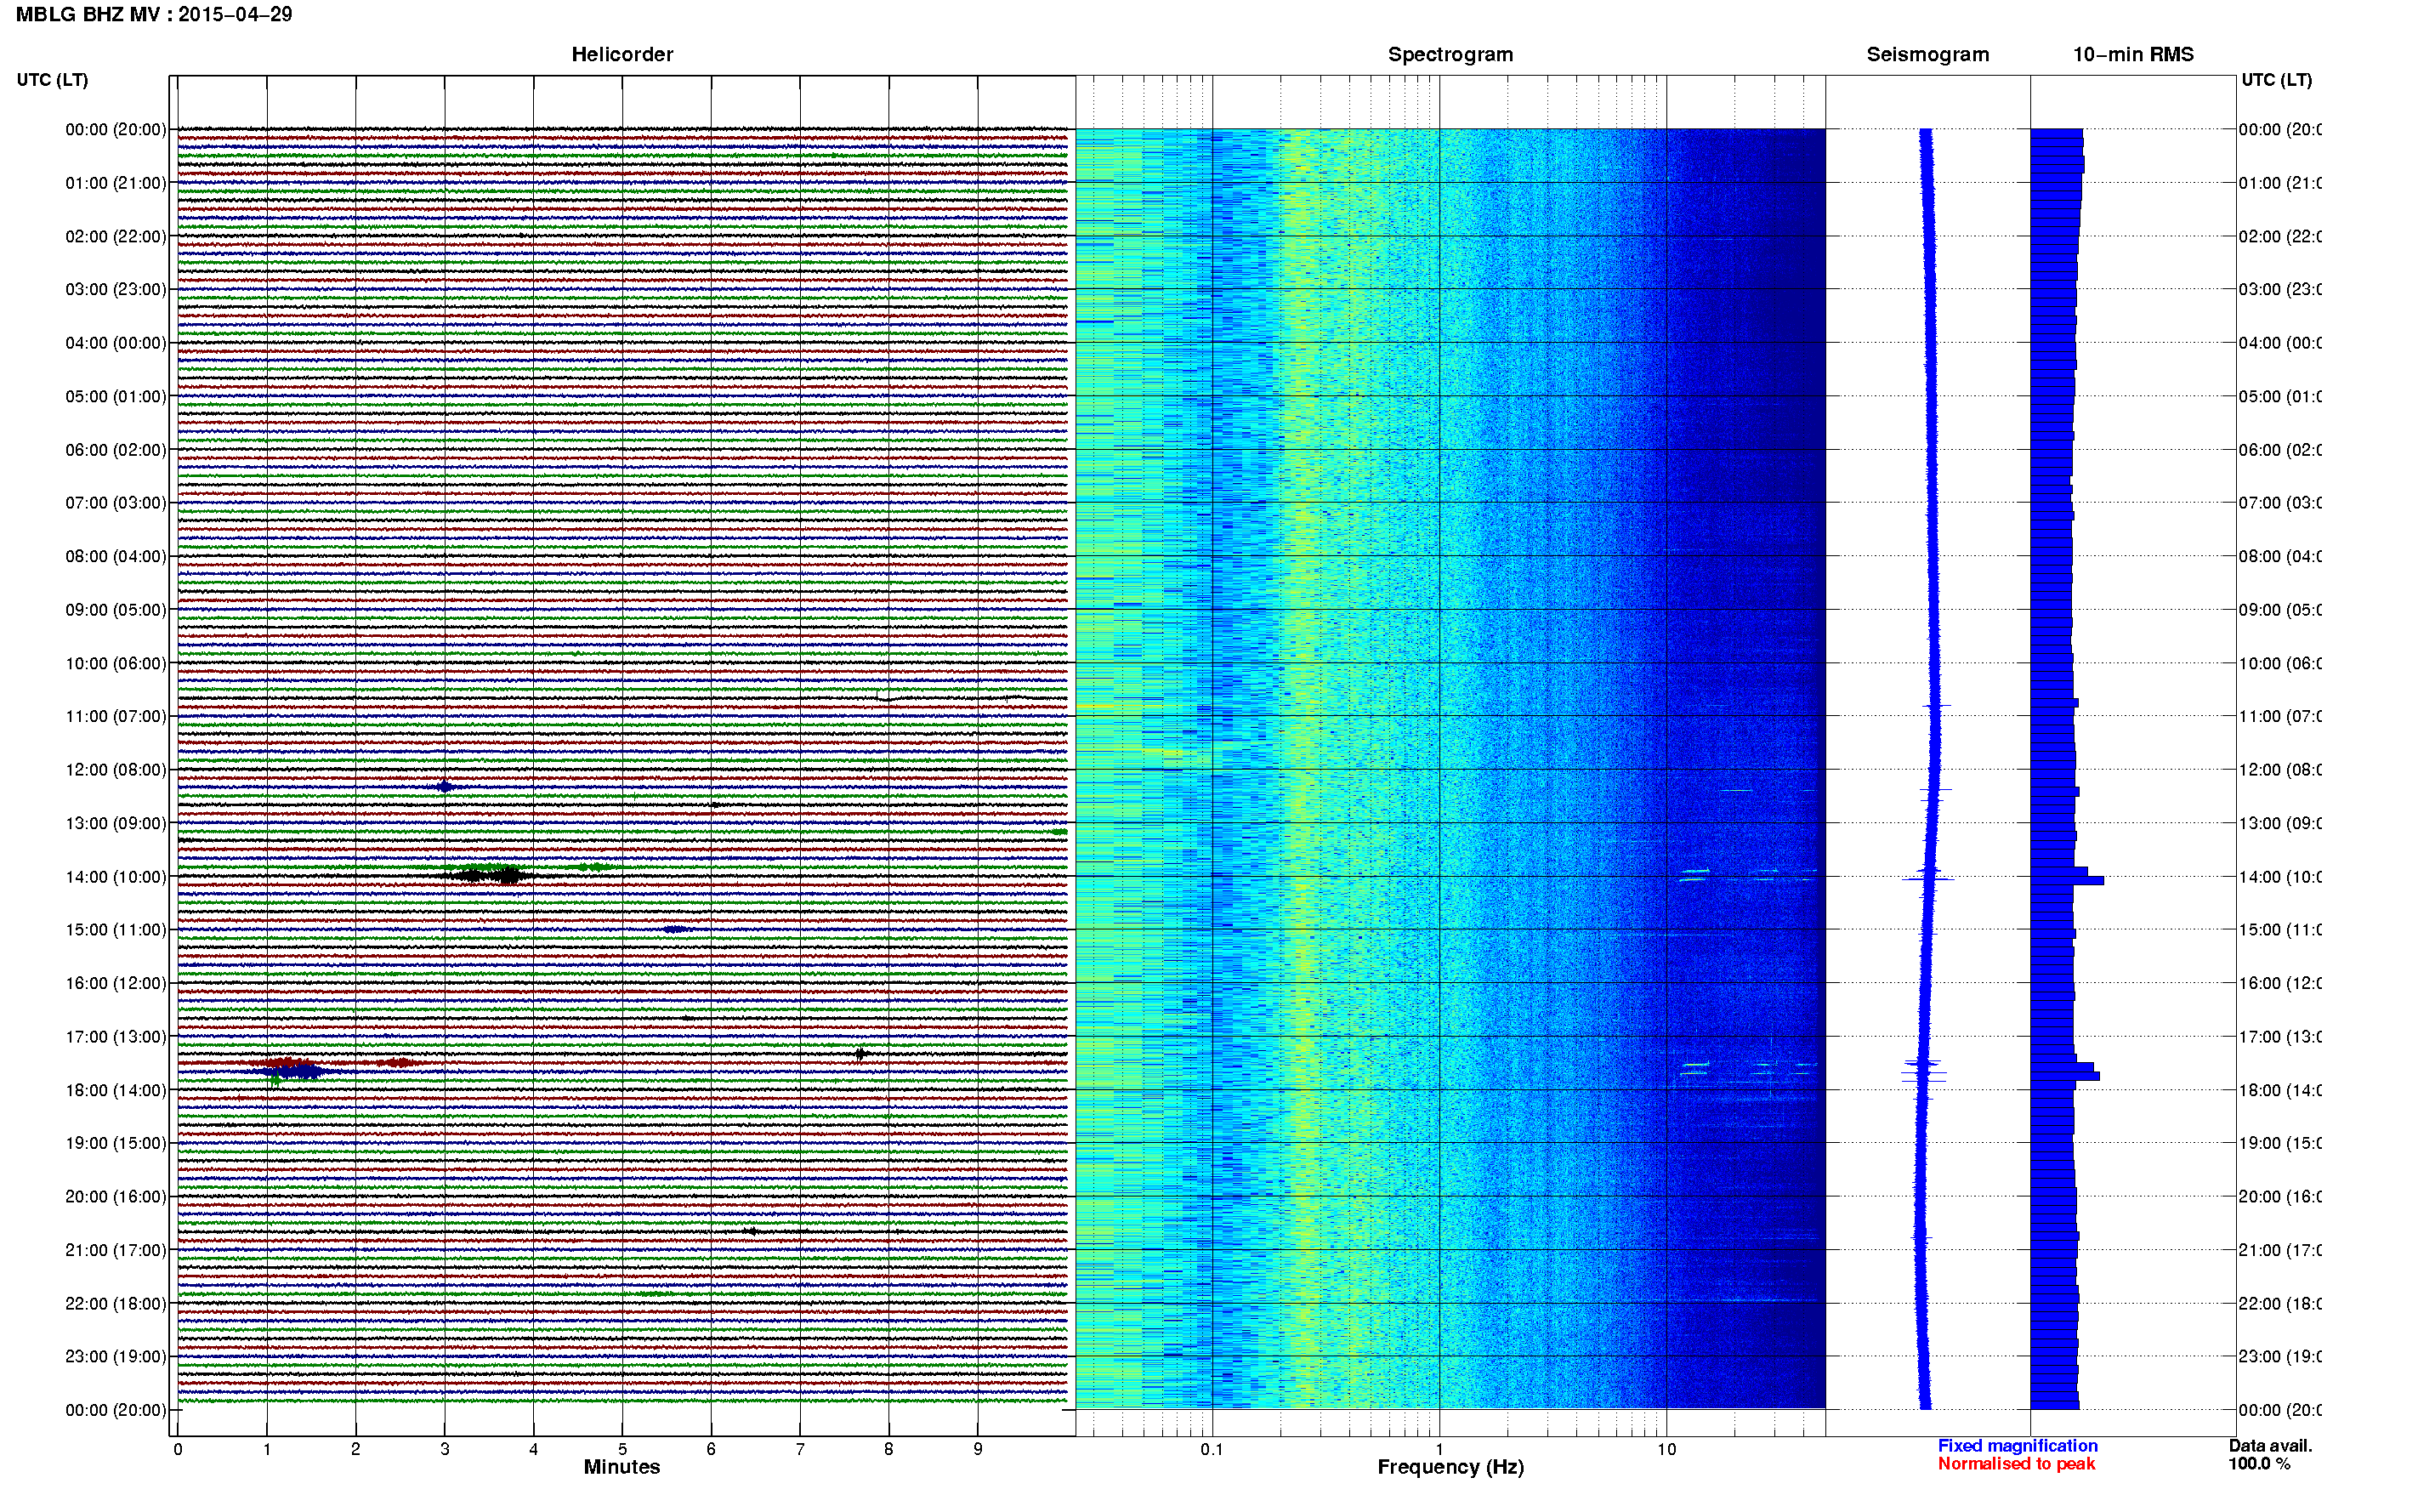Click the longest RMS bar at 14:00

(2067, 881)
